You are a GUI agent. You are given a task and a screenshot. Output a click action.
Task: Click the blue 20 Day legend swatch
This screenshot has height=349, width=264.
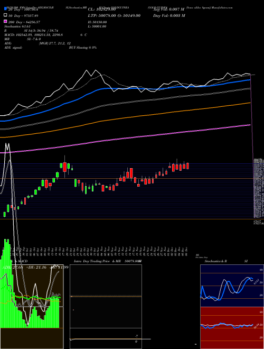tap(5, 9)
